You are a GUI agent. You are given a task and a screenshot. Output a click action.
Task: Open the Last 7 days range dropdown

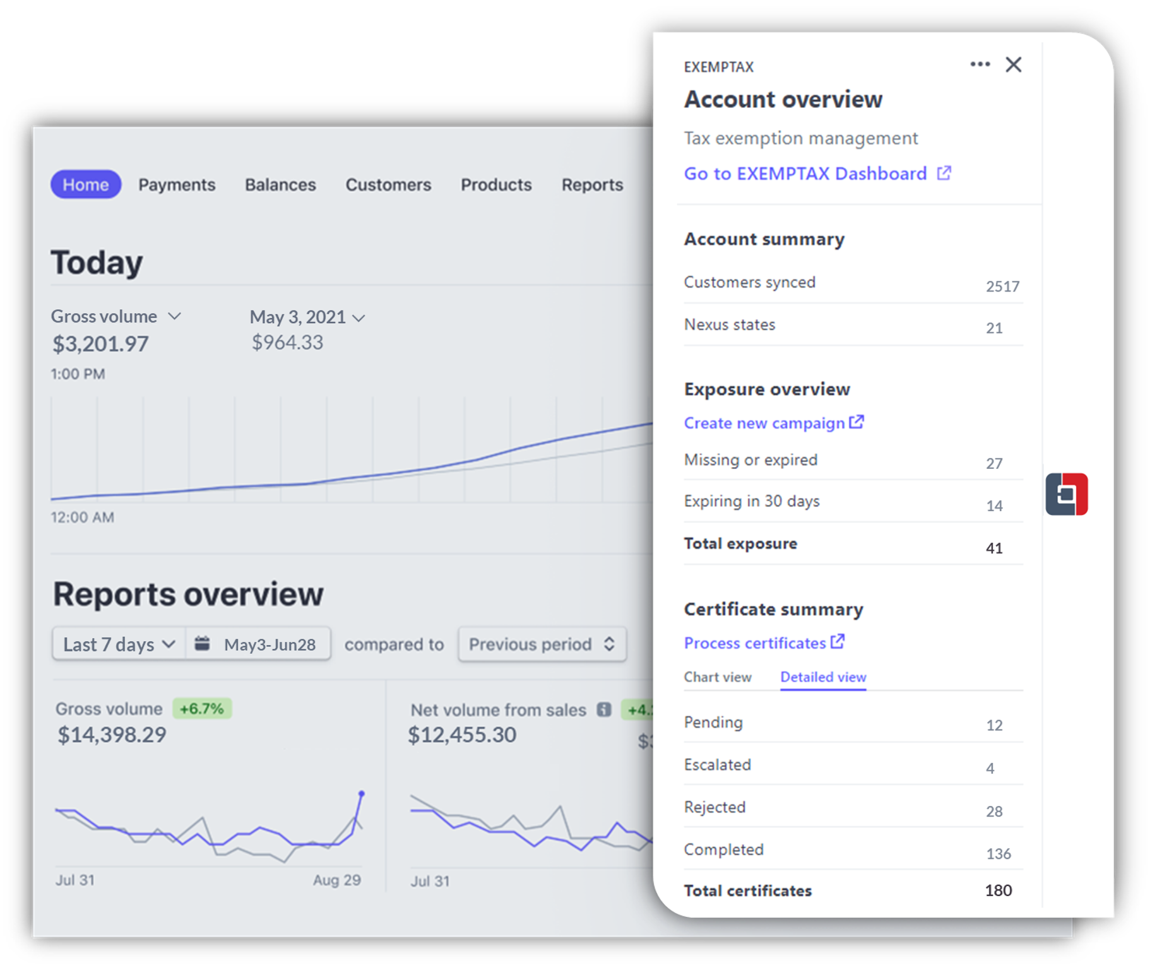coord(119,644)
